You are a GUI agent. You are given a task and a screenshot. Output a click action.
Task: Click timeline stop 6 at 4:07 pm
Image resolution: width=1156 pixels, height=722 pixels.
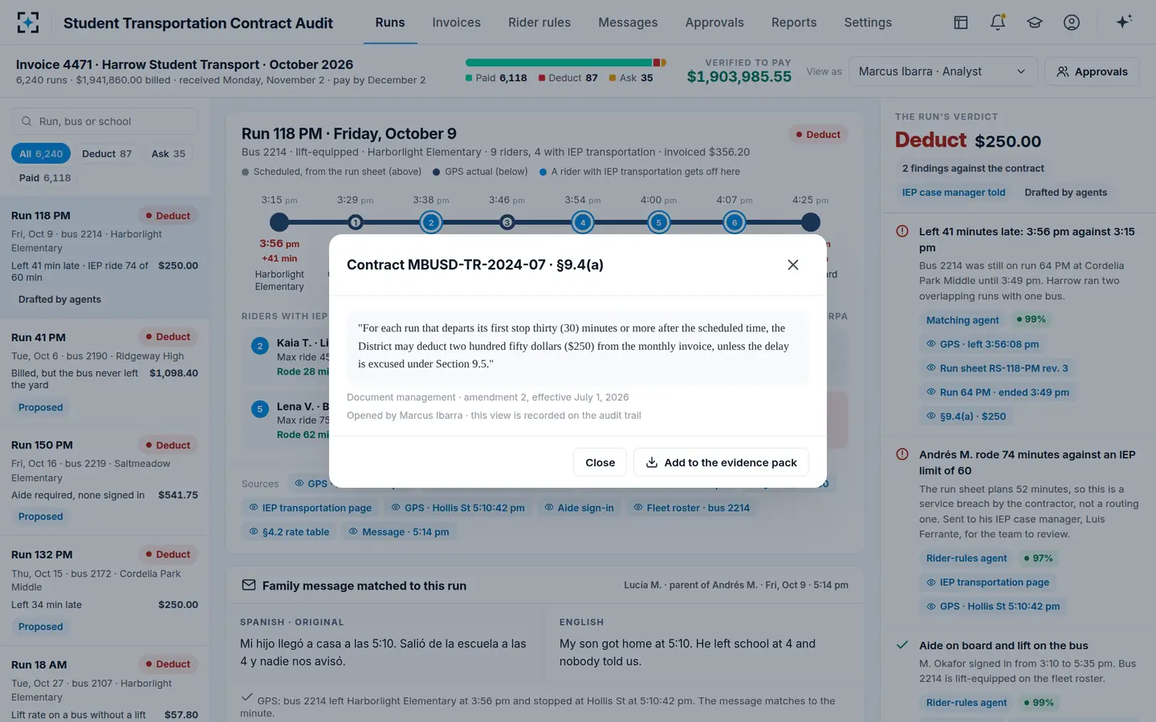tap(735, 222)
